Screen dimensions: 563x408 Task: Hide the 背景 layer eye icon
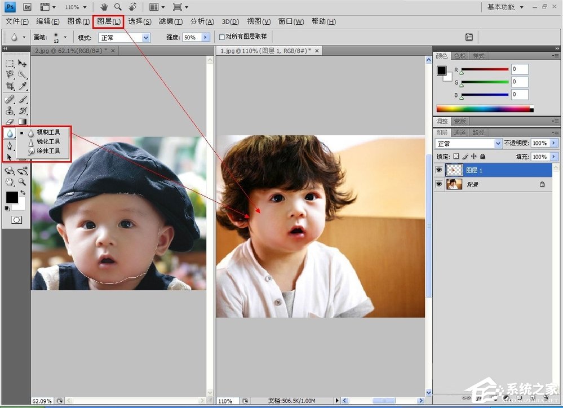pyautogui.click(x=439, y=184)
